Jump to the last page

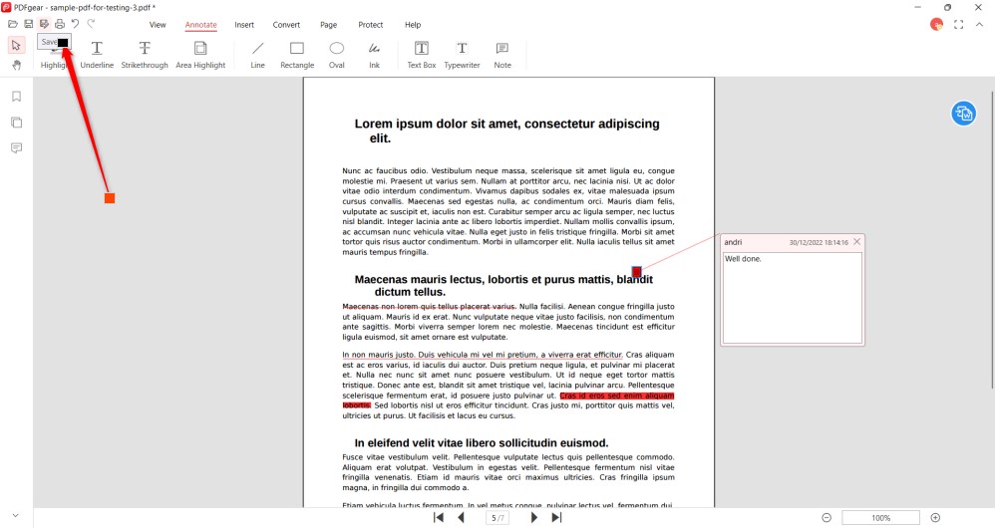(x=556, y=517)
